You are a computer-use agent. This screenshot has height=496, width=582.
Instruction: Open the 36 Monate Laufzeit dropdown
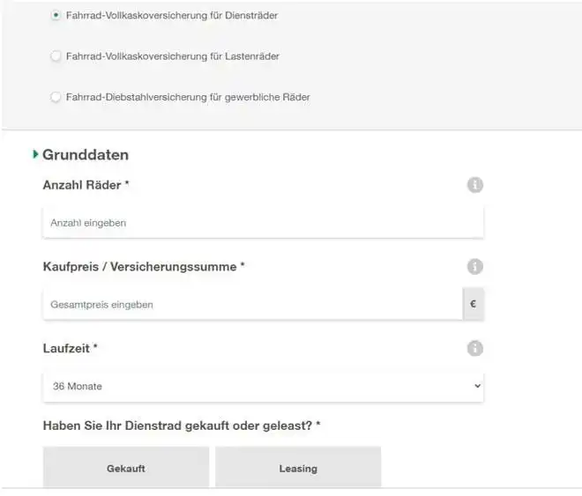pos(263,386)
